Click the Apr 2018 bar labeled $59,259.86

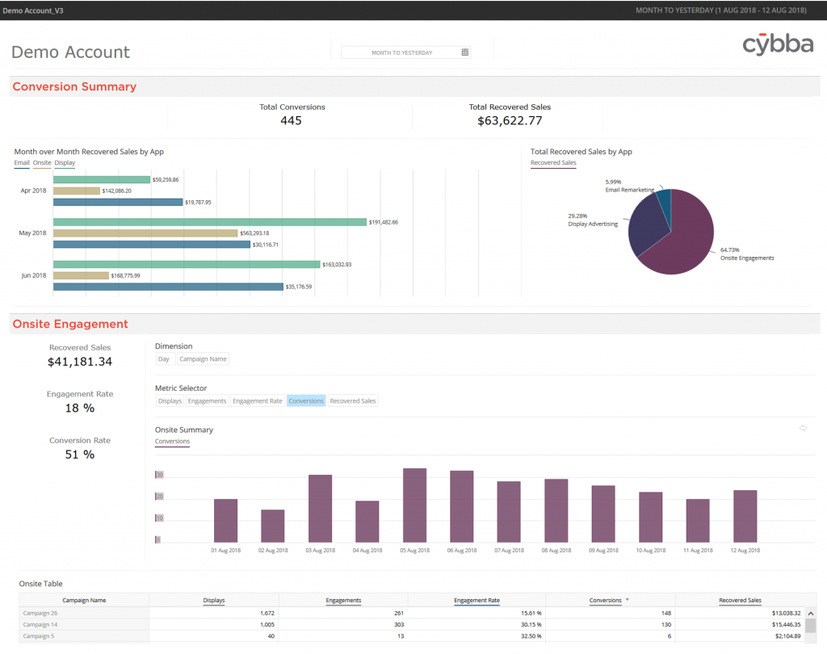[102, 179]
